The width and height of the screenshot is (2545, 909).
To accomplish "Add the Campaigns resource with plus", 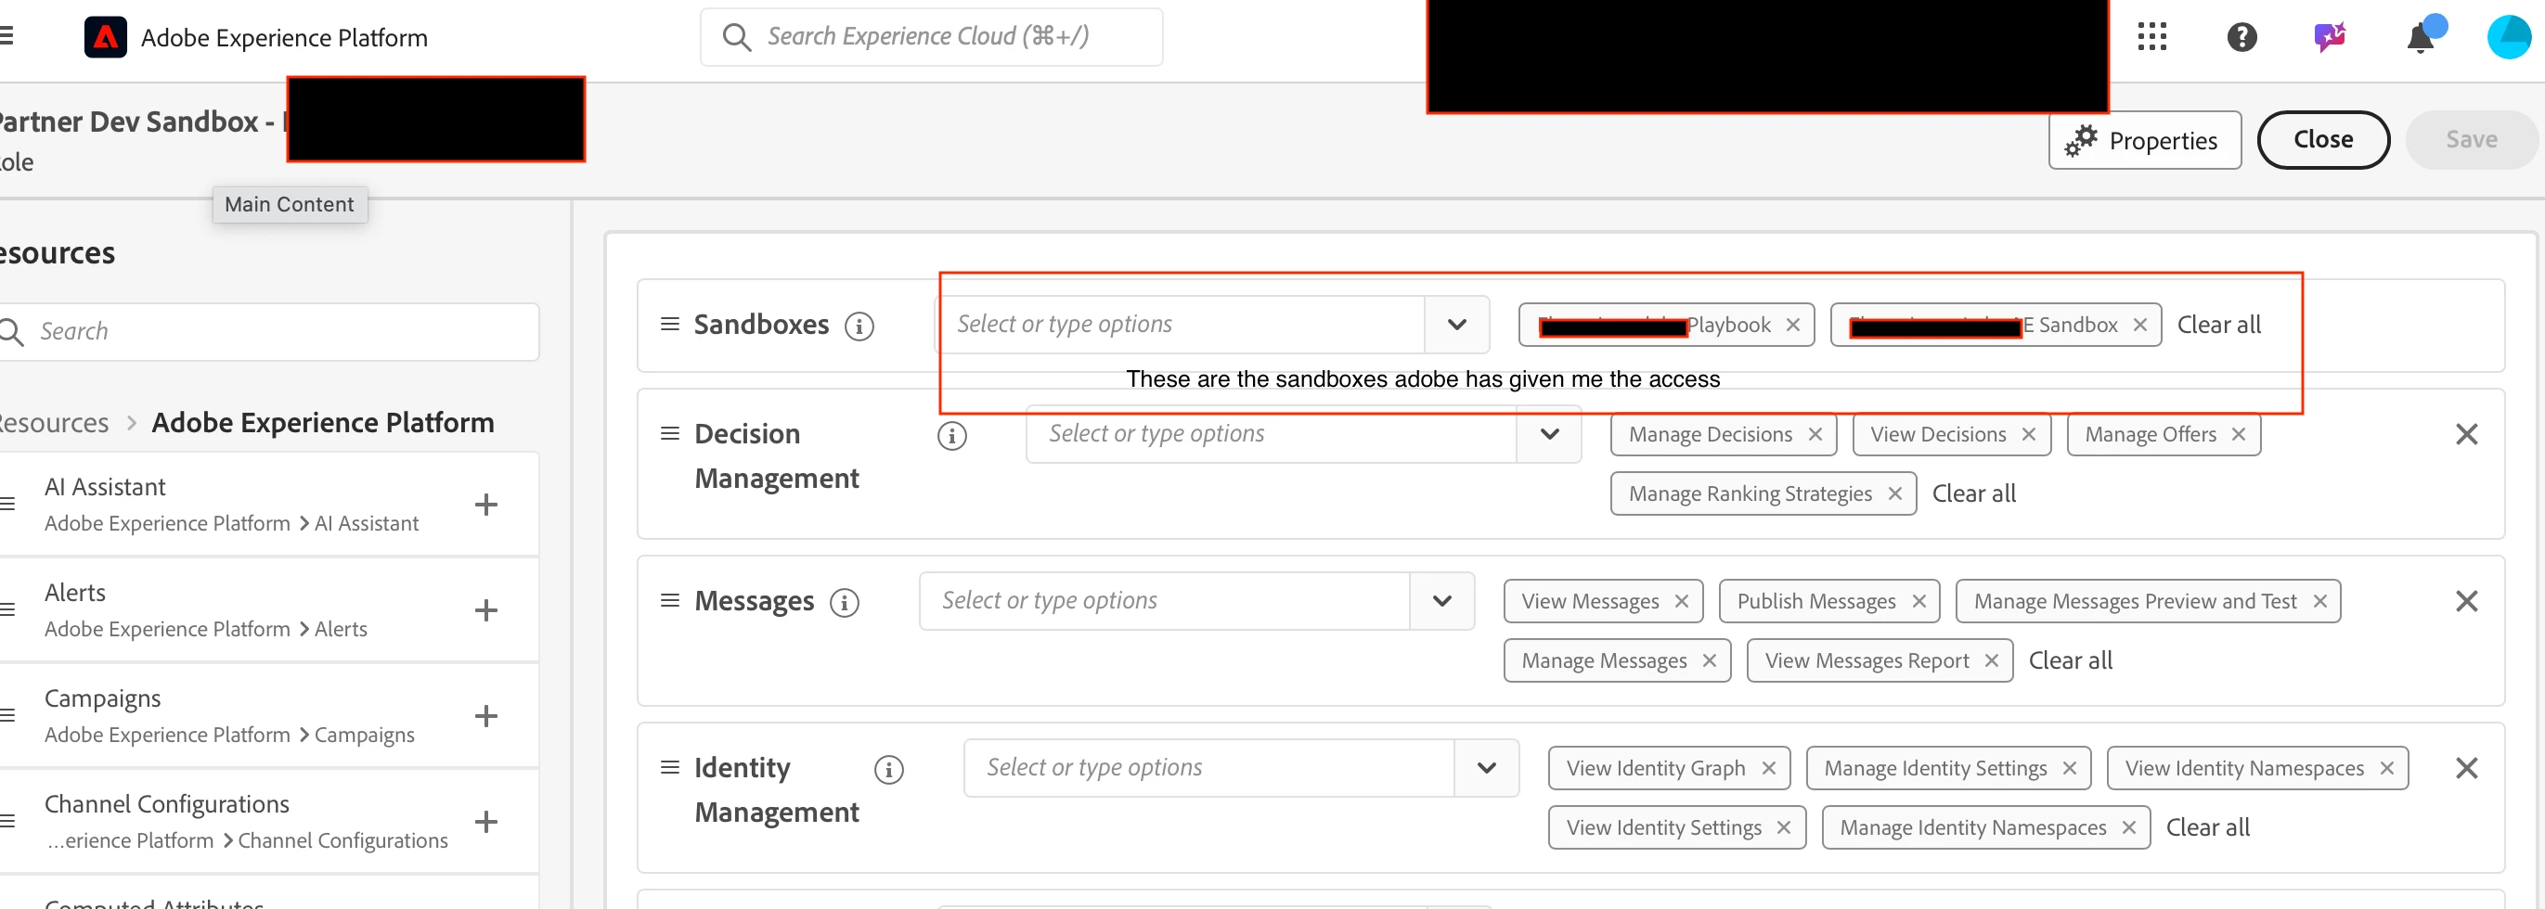I will pyautogui.click(x=485, y=715).
